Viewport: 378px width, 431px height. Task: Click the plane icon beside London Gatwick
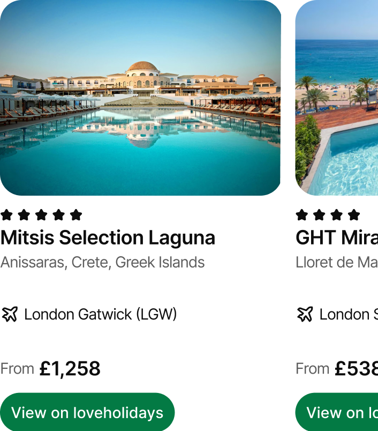pyautogui.click(x=10, y=314)
